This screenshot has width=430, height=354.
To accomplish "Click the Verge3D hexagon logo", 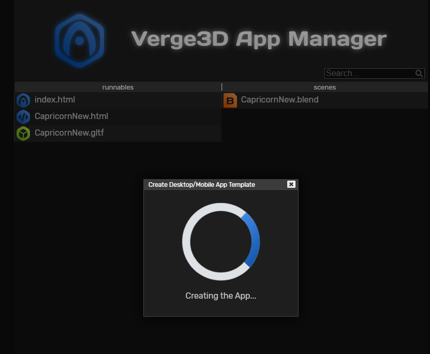I will (80, 41).
